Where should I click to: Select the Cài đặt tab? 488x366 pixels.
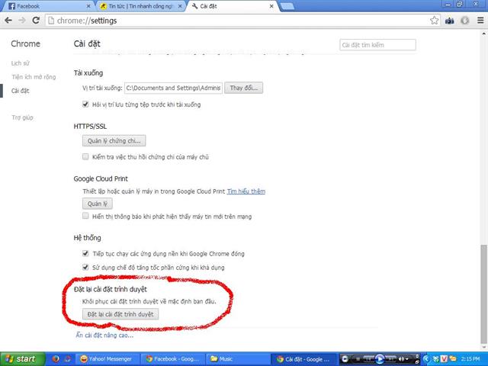(232, 6)
